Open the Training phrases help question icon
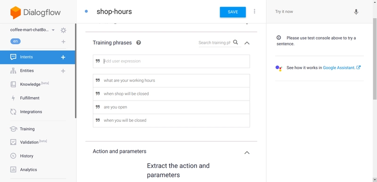377x182 pixels. [x=139, y=43]
